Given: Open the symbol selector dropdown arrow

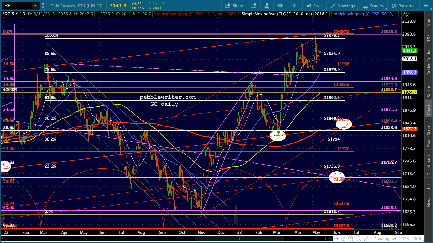Looking at the screenshot, I should [35, 5].
